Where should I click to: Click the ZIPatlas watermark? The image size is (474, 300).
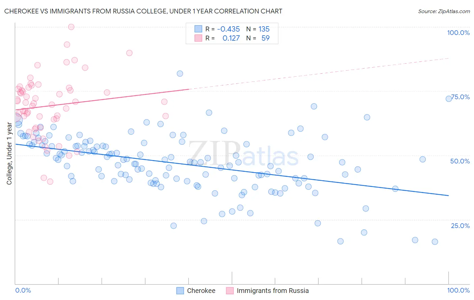(x=243, y=153)
